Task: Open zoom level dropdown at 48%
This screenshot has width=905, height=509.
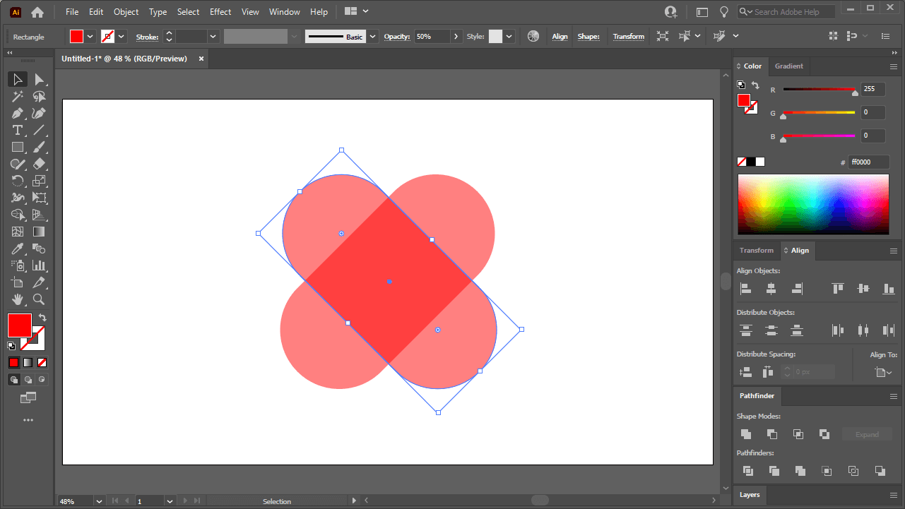Action: [x=99, y=501]
